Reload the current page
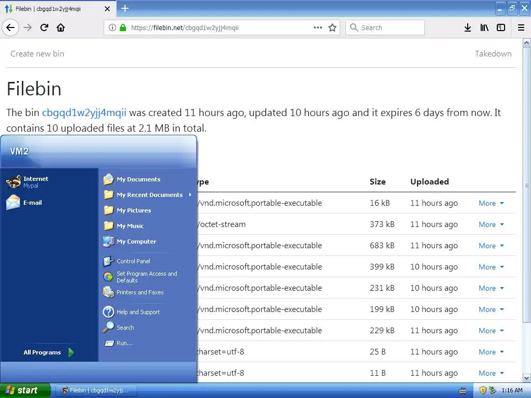 [x=44, y=27]
